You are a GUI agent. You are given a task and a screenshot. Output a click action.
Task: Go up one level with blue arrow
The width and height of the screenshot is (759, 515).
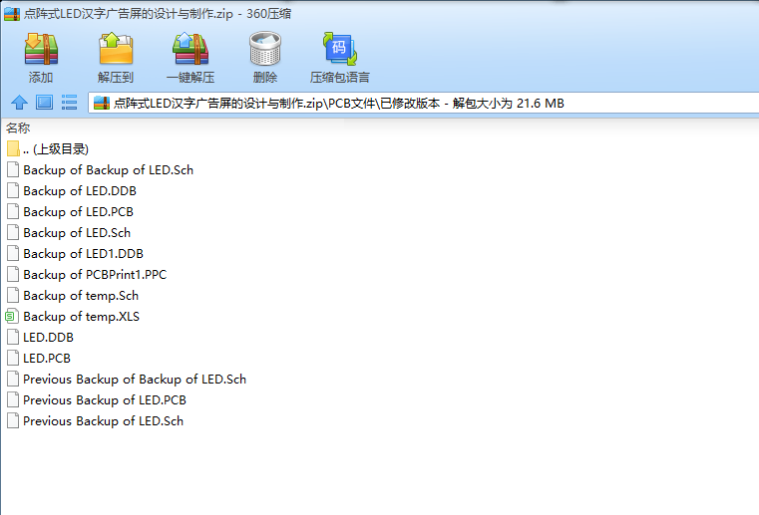click(x=19, y=103)
